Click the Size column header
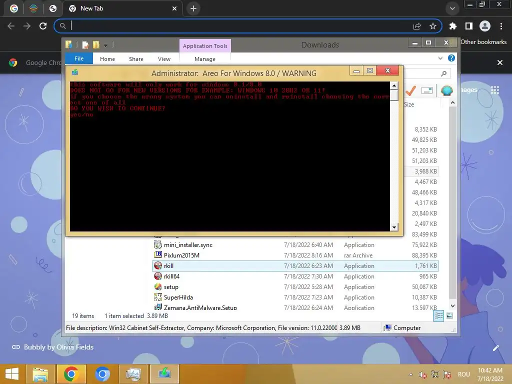 click(409, 104)
